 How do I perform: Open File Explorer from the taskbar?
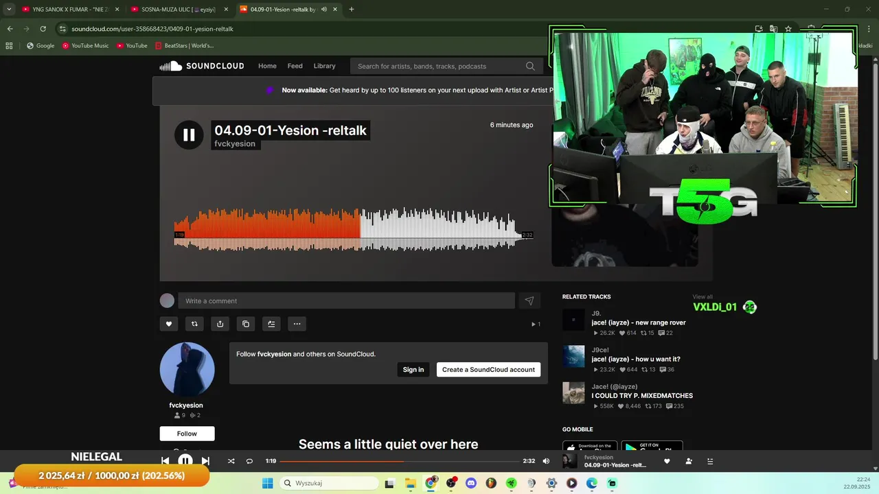[410, 483]
